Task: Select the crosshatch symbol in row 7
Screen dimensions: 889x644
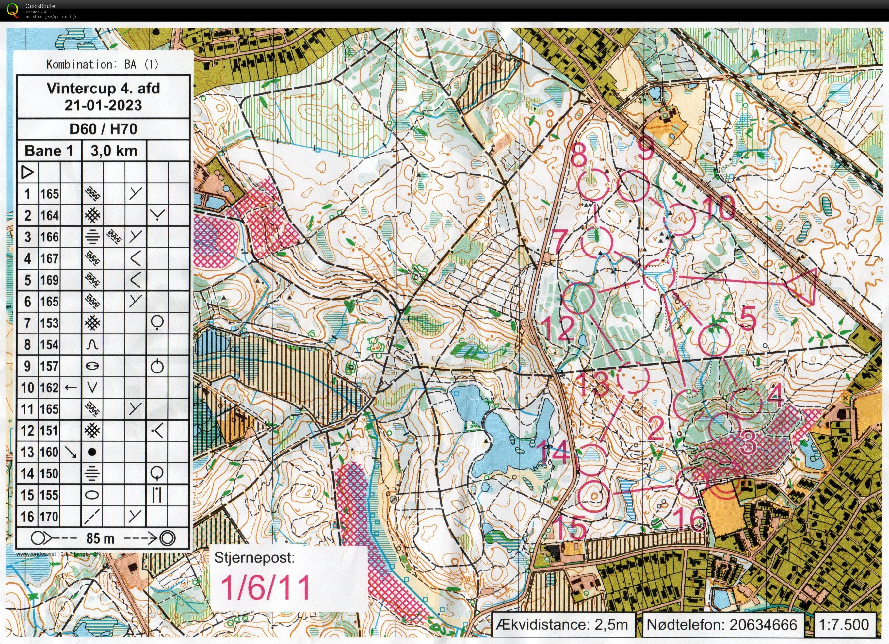Action: (92, 323)
